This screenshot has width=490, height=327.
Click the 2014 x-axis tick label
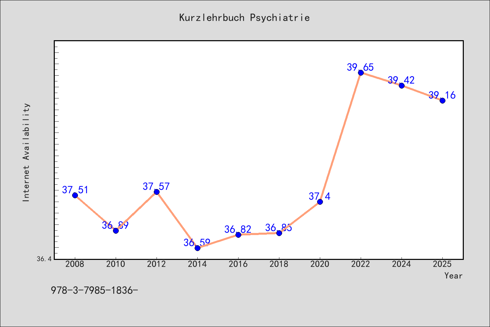197,264
